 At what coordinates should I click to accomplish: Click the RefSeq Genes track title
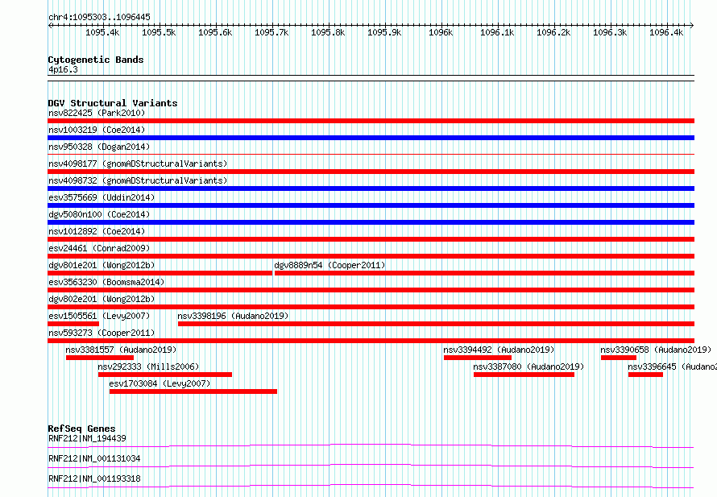pos(81,429)
